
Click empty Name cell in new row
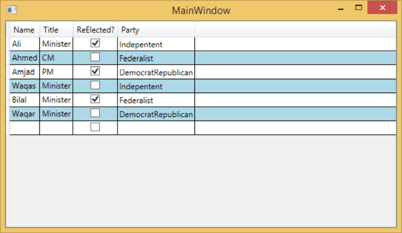(25, 128)
